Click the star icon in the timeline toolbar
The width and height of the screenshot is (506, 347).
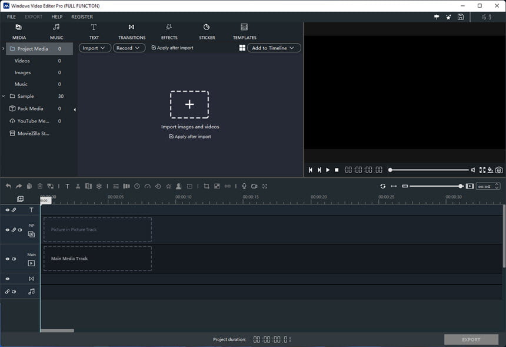(x=168, y=186)
